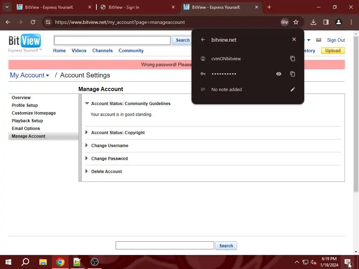Open Playback Setup in sidebar

(27, 121)
